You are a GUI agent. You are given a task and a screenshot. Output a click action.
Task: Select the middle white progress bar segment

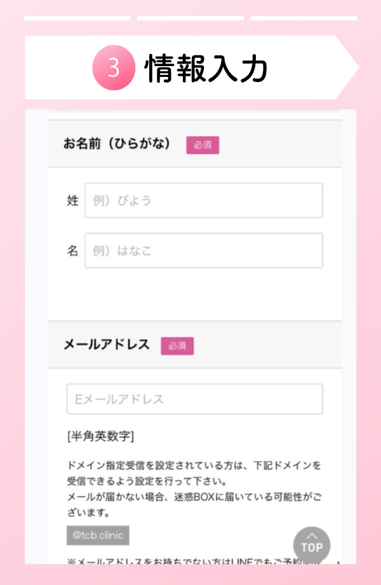click(x=190, y=18)
